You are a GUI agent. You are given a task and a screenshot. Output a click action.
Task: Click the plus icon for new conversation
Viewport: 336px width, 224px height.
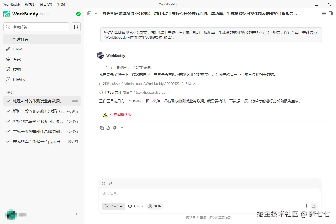click(x=96, y=13)
